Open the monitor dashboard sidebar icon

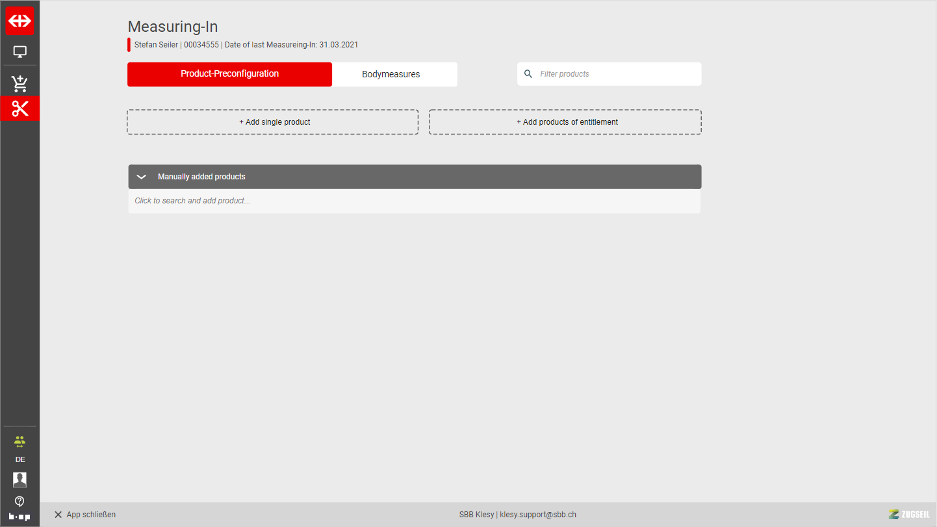pos(19,52)
